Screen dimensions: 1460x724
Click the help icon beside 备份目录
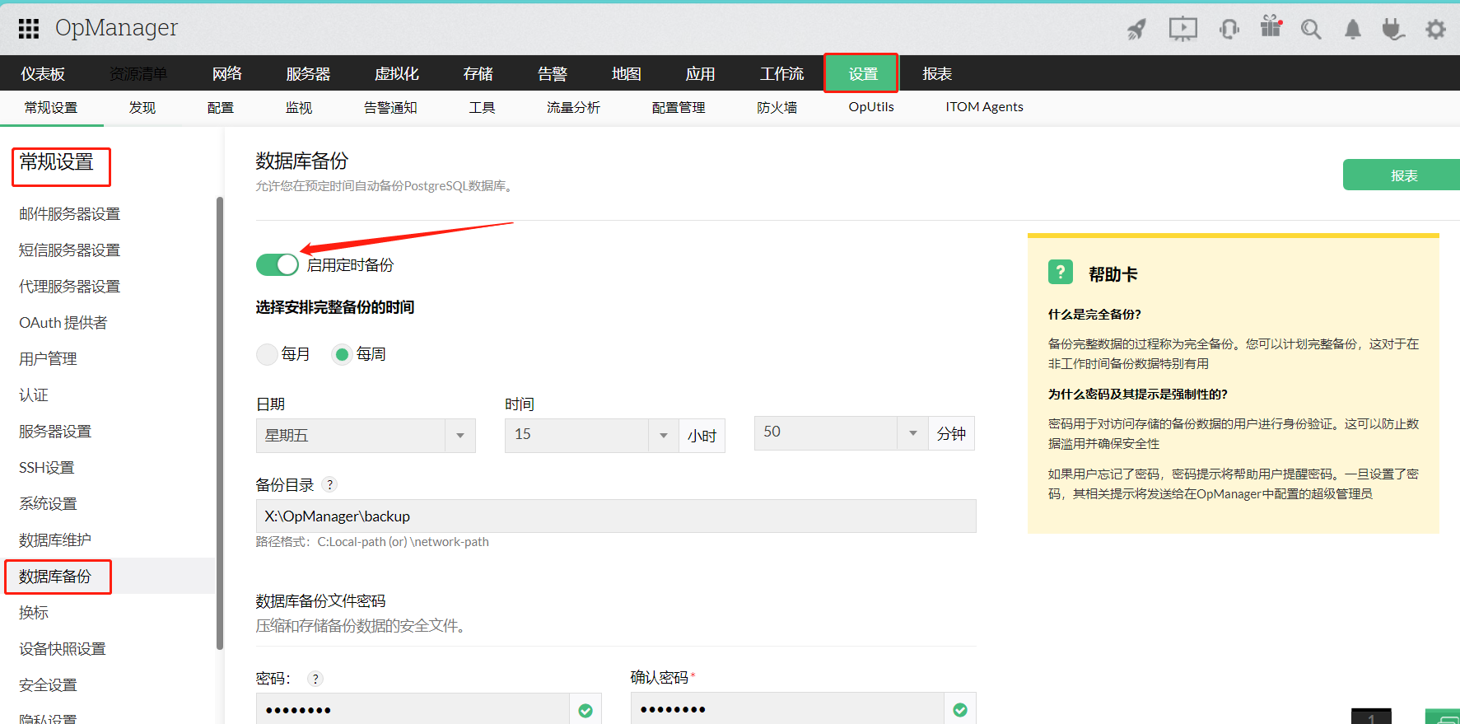pos(330,484)
